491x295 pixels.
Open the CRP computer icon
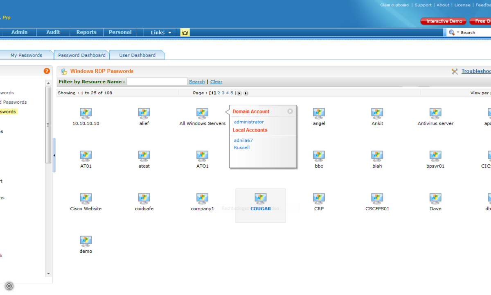tap(319, 198)
